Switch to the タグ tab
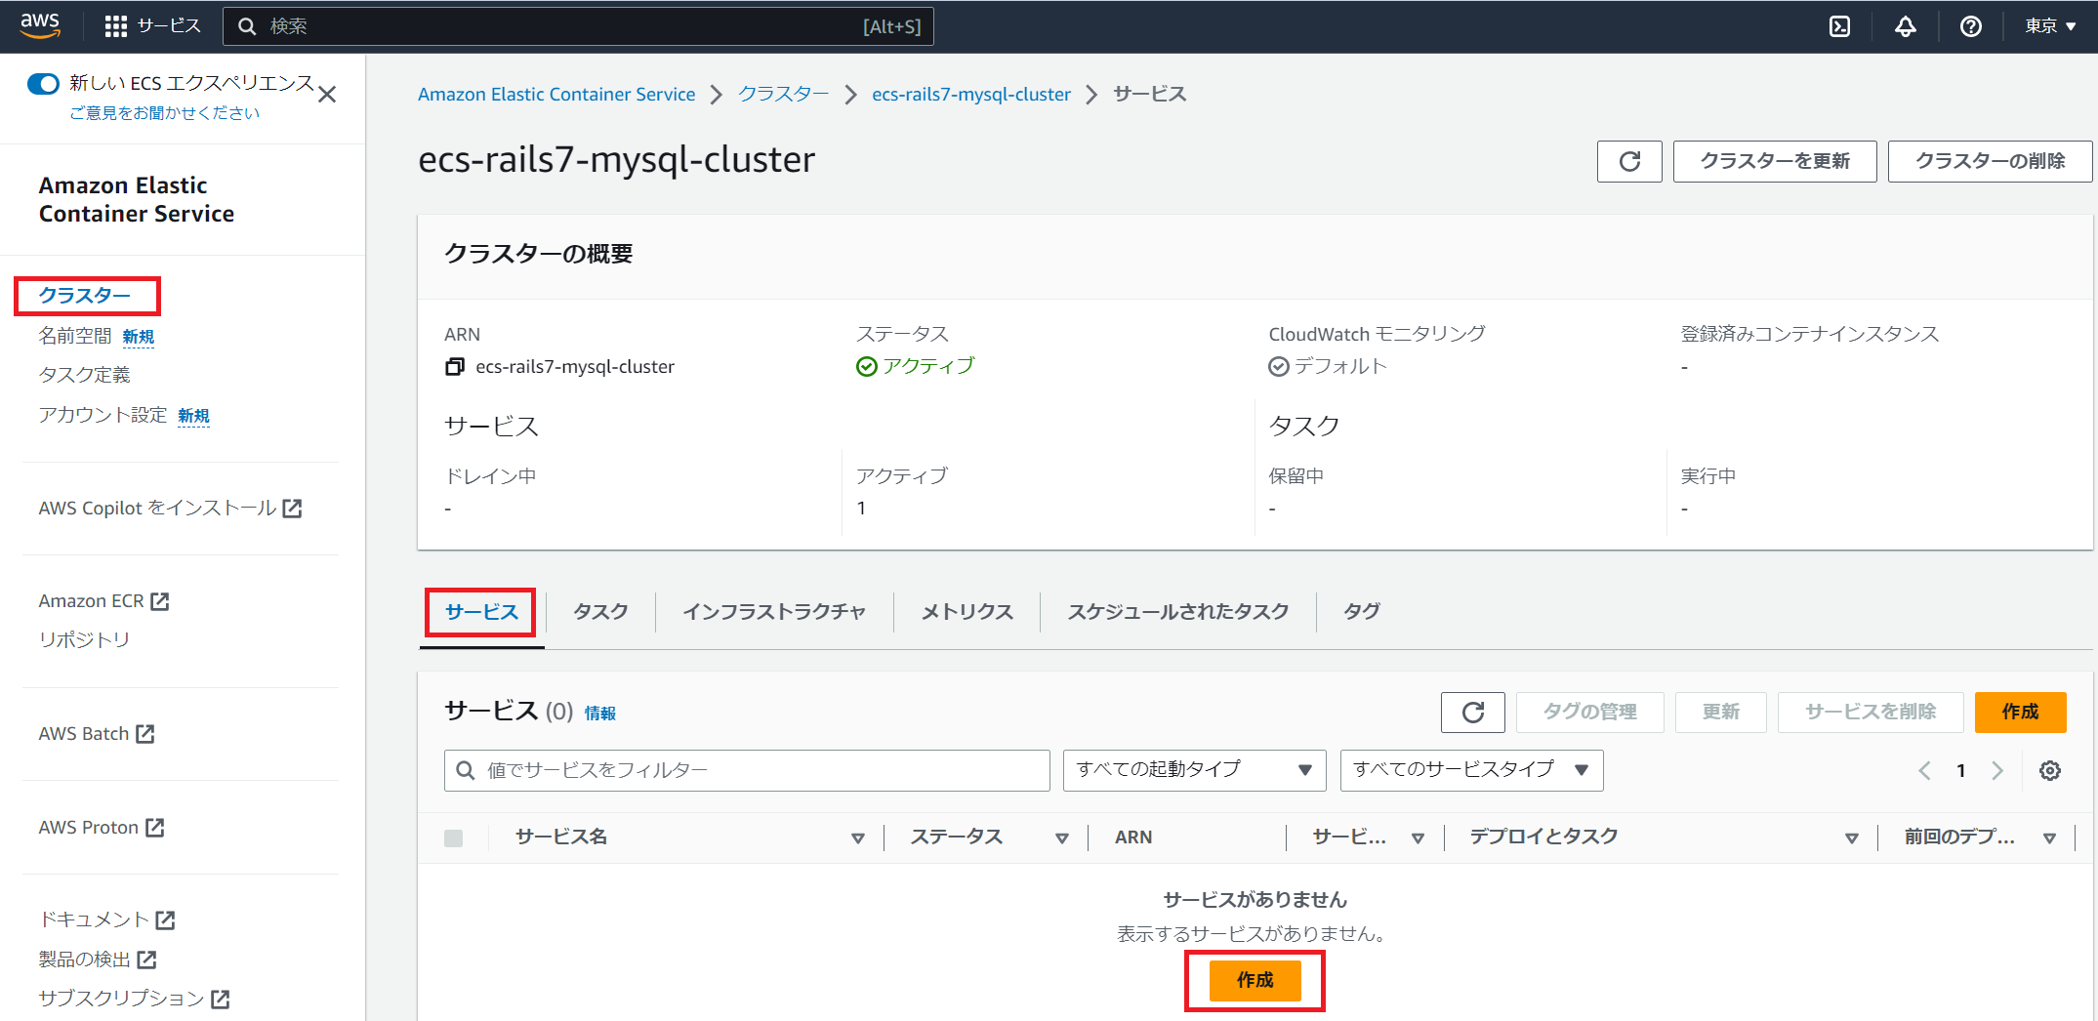 click(1362, 612)
